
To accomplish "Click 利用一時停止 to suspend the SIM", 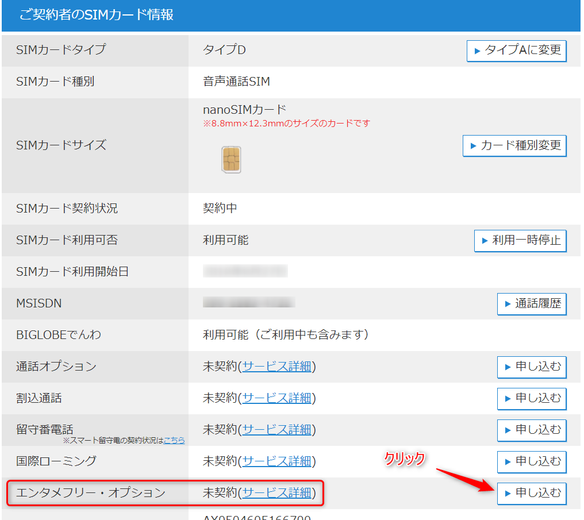I will (x=520, y=240).
